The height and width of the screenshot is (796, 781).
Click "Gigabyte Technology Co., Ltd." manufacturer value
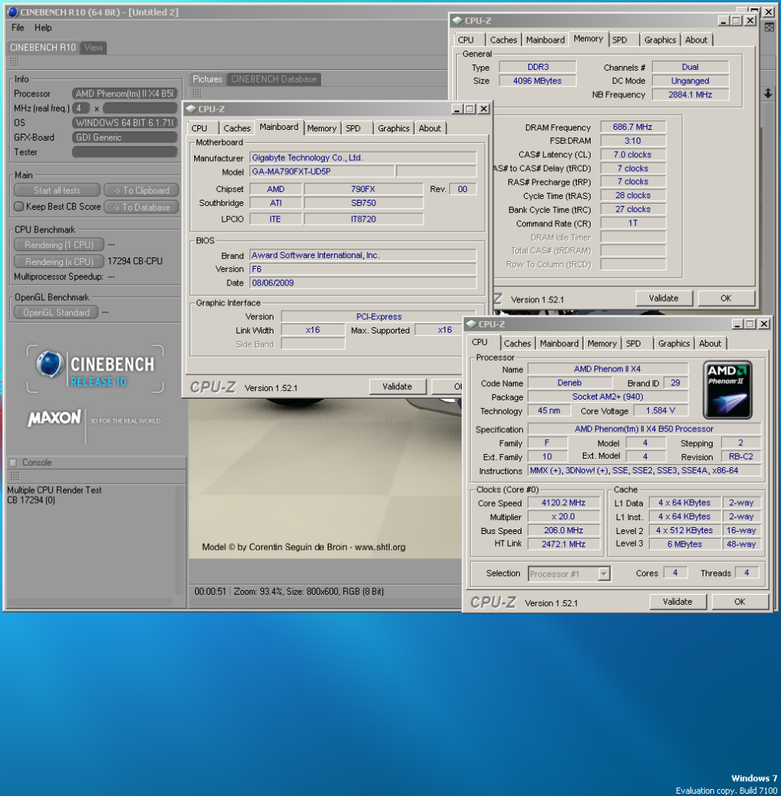[307, 158]
